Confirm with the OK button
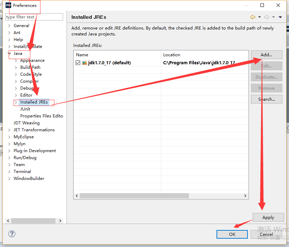This screenshot has height=247, width=289. point(232,234)
